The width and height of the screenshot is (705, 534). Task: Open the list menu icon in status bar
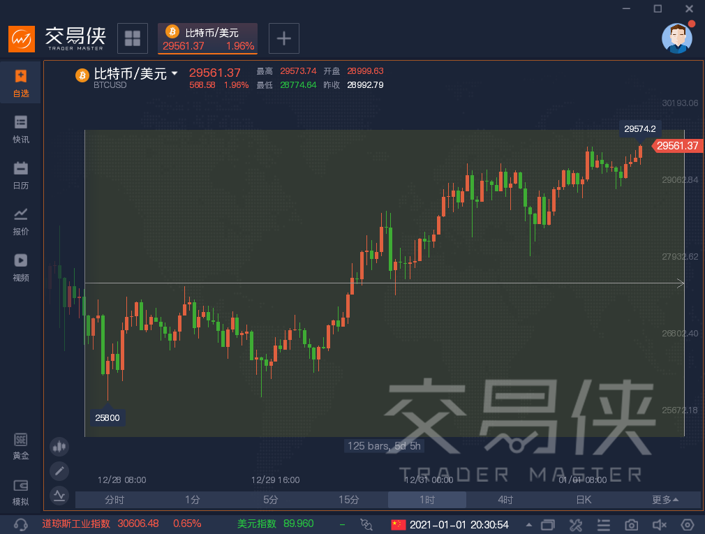pos(603,524)
